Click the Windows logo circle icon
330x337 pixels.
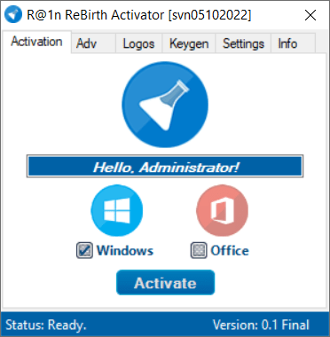[x=117, y=210]
